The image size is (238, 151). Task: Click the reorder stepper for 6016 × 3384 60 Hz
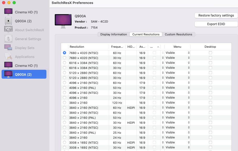pyautogui.click(x=163, y=63)
